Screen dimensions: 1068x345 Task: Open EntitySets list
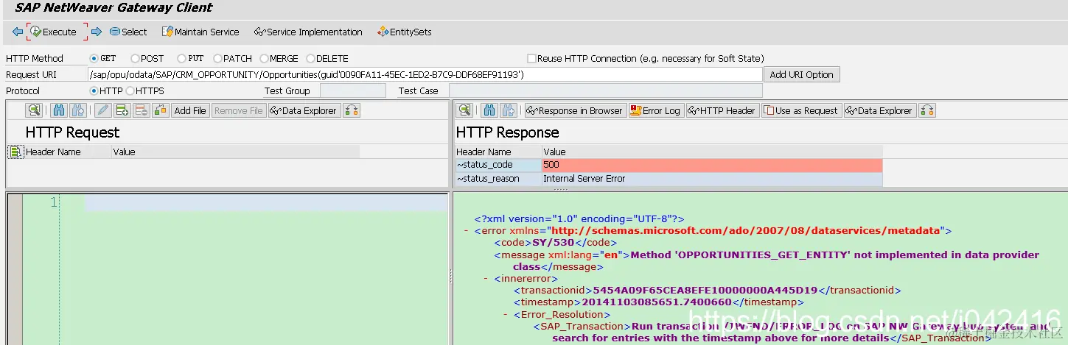tap(404, 32)
